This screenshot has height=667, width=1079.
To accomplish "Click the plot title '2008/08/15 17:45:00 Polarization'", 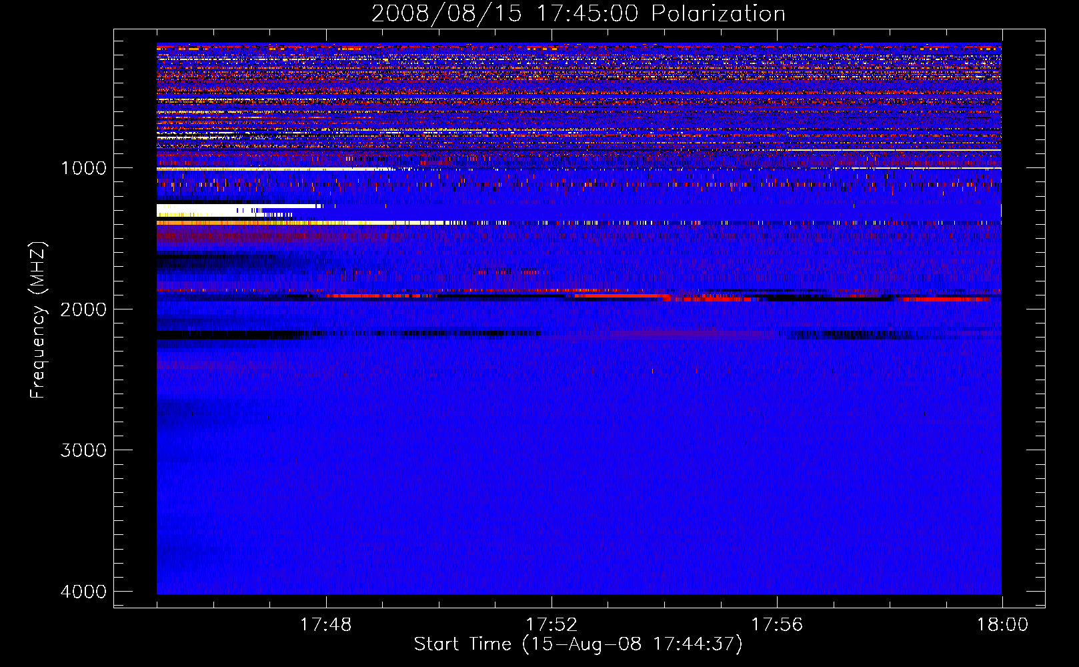I will (x=578, y=13).
